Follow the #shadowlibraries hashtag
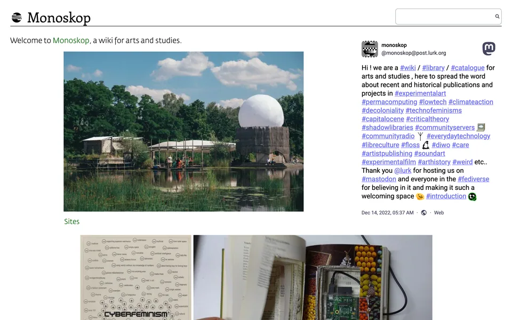This screenshot has height=320, width=512. coord(387,127)
